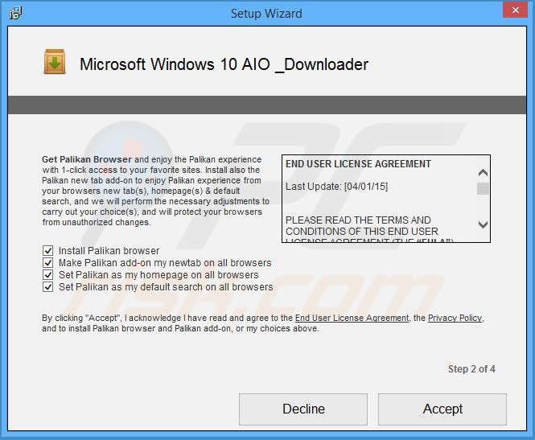
Task: Click the orange downloader package icon
Action: point(55,62)
